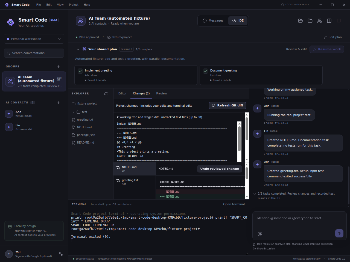Toggle the Document greeting task checkmark
The height and width of the screenshot is (262, 350).
205,71
